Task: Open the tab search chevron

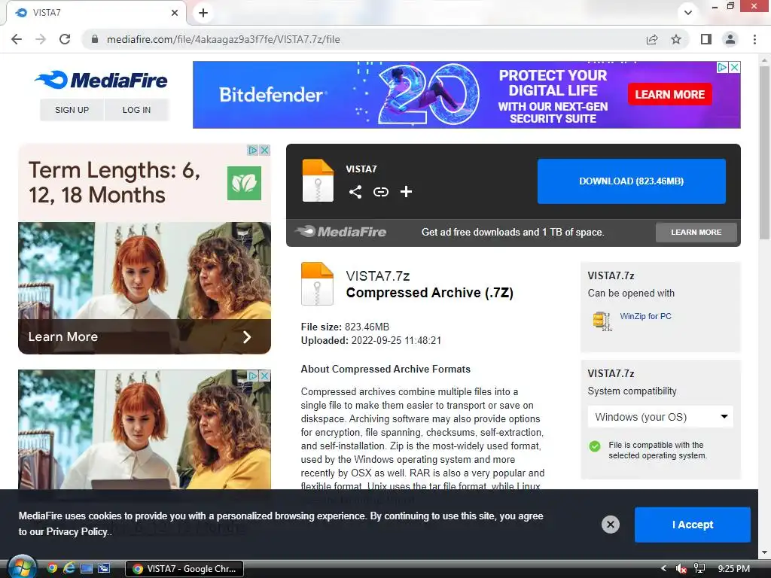Action: (x=688, y=13)
